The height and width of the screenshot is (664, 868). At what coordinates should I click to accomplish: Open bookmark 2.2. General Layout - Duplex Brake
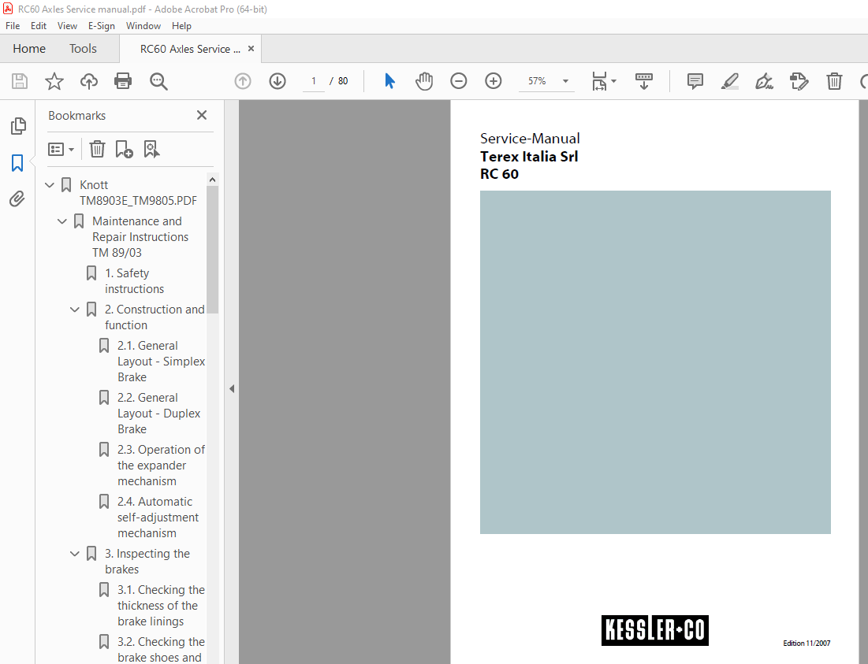[159, 414]
